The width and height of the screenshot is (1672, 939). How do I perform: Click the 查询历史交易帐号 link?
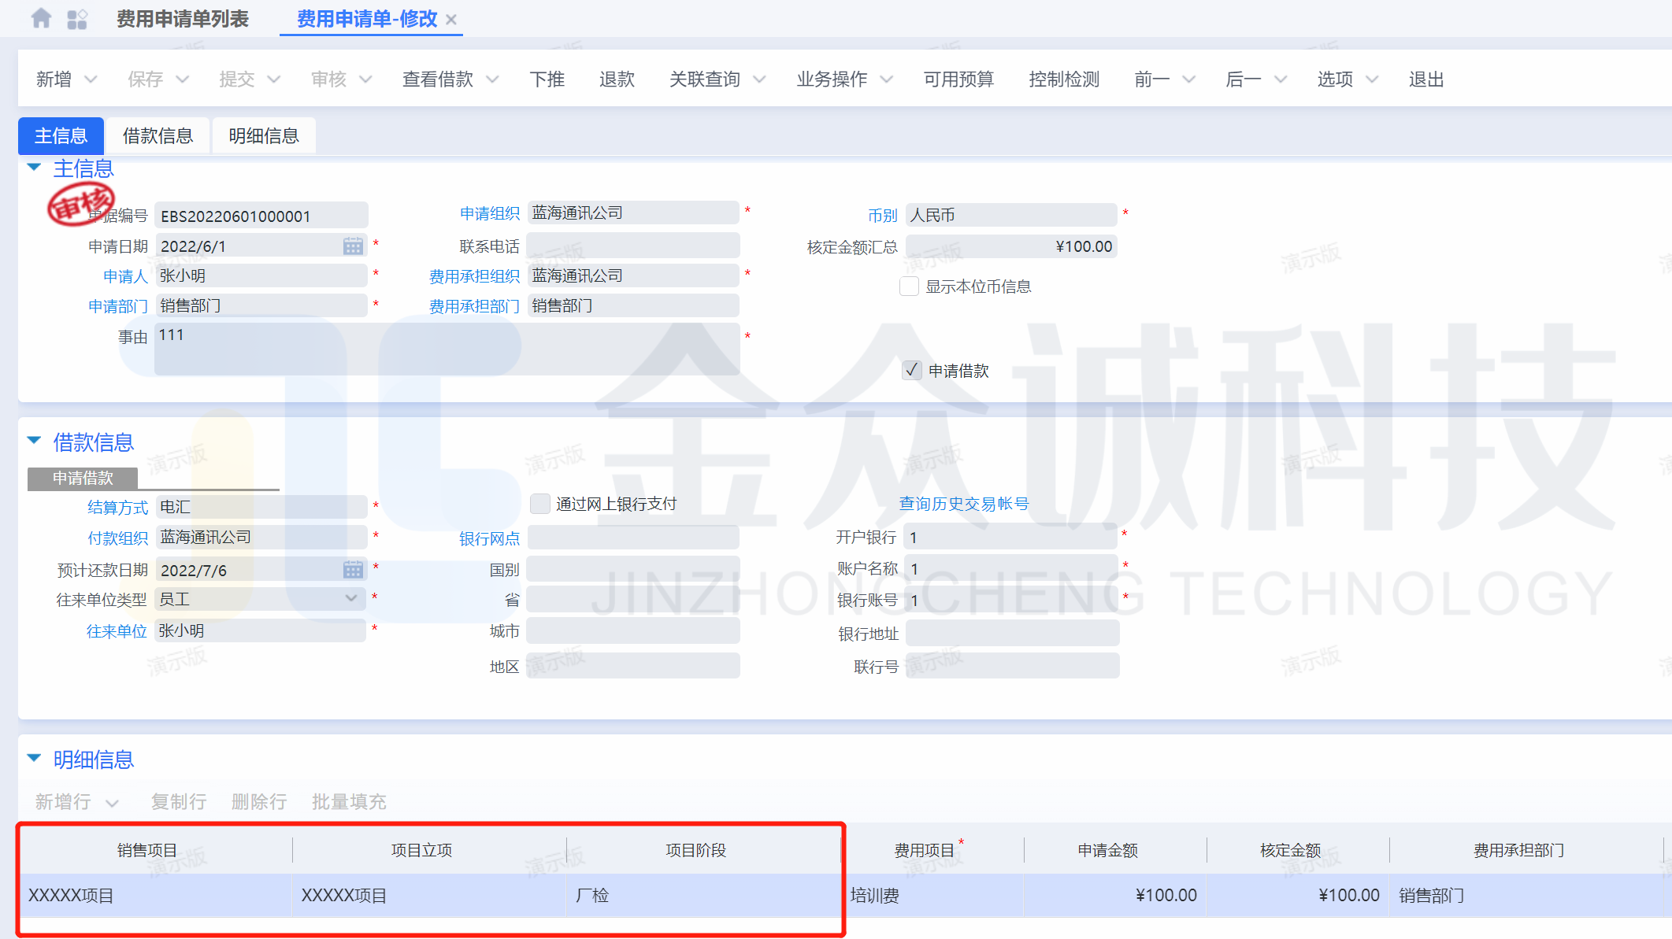pos(964,504)
